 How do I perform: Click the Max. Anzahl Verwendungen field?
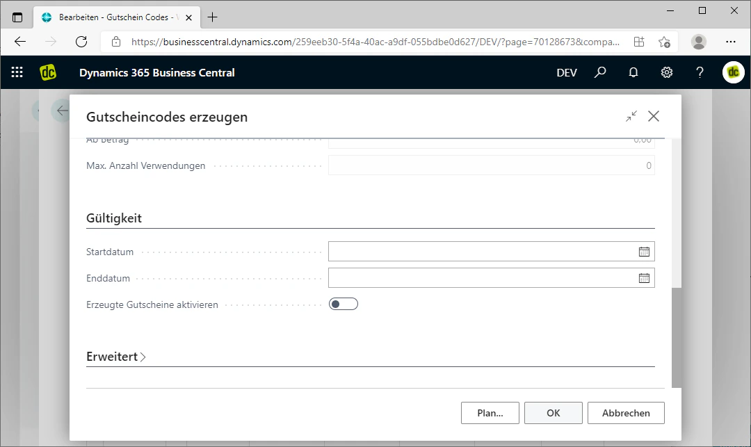pos(492,165)
